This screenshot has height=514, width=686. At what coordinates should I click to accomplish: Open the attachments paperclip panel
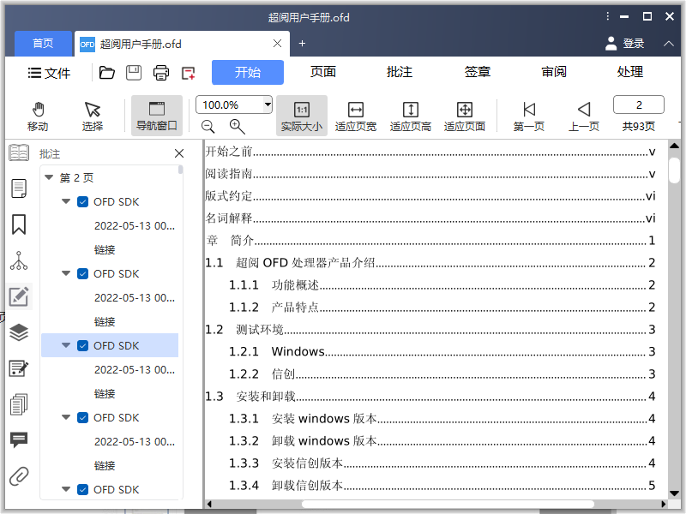19,476
